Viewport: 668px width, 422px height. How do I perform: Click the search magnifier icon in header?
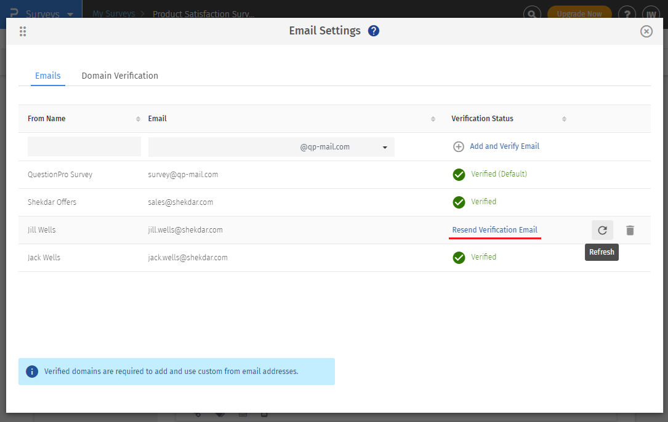point(532,14)
